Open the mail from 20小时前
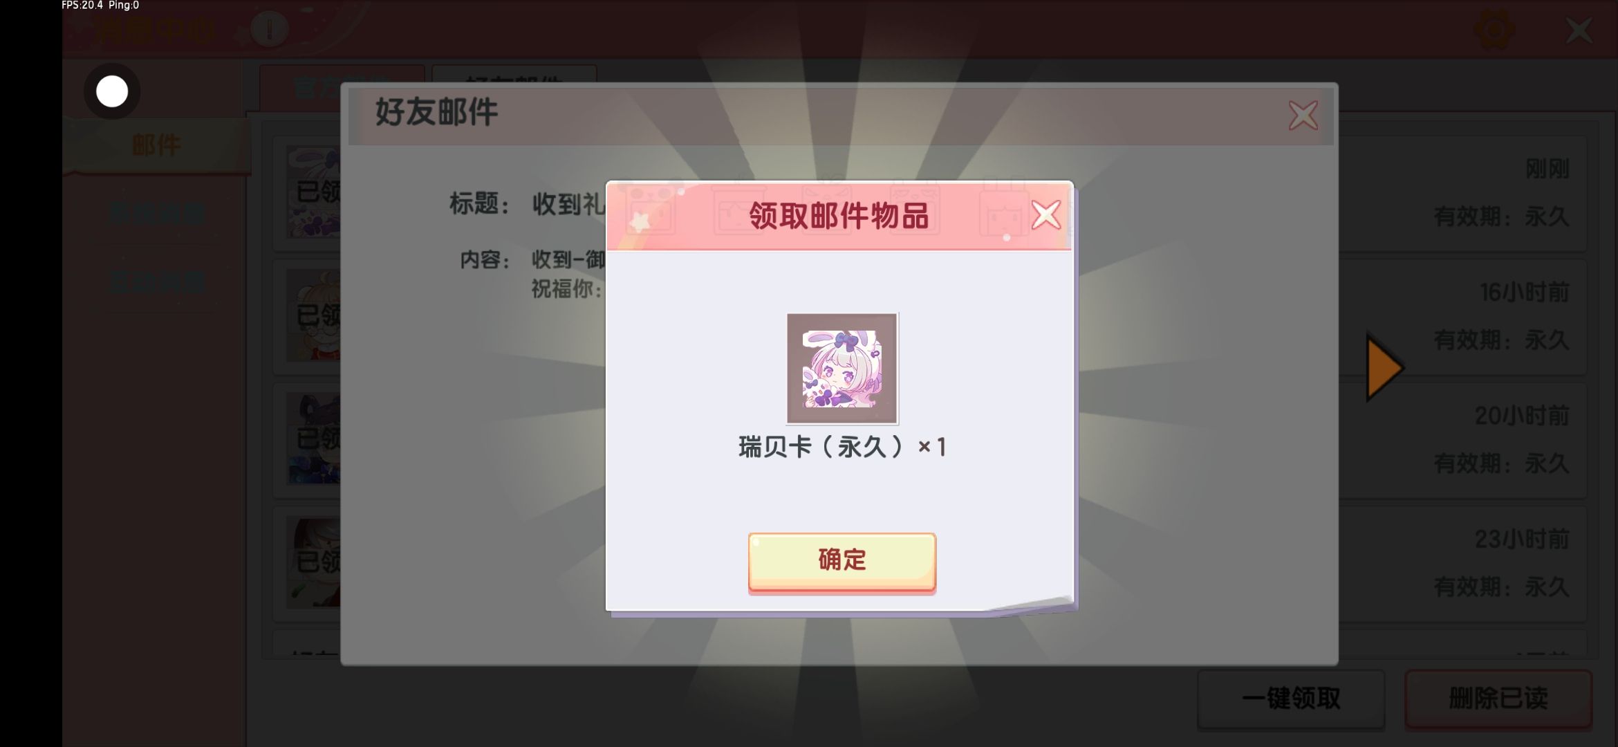The image size is (1618, 747). click(x=929, y=440)
